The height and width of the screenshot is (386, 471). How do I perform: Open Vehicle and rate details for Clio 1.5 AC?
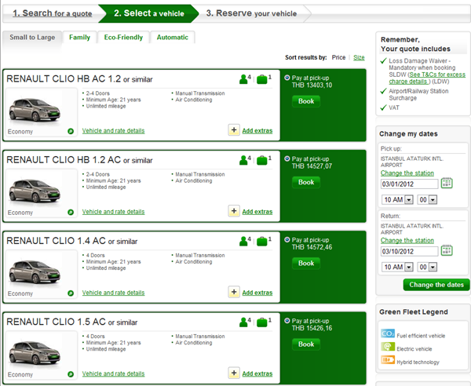click(x=114, y=373)
